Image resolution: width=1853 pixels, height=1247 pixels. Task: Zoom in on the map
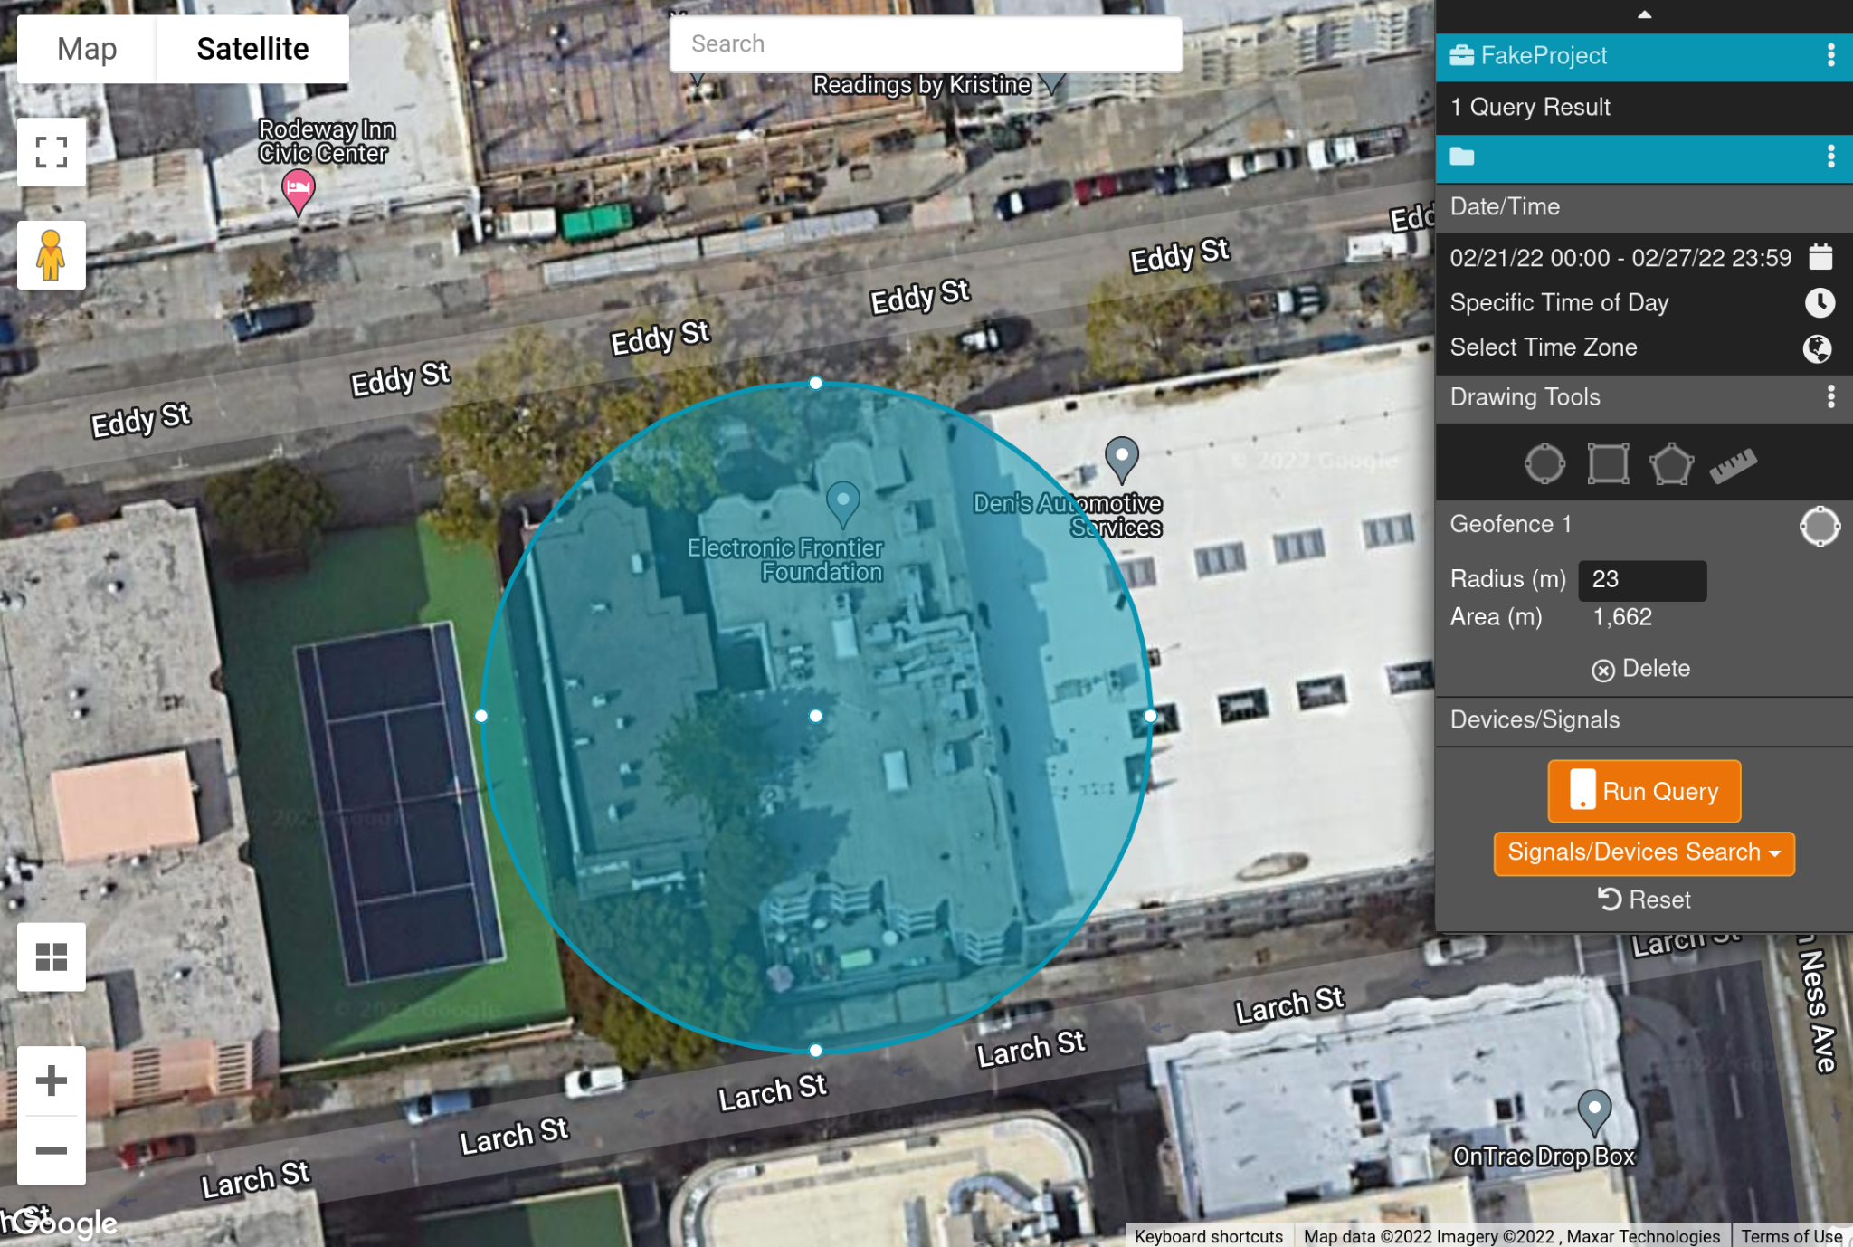[x=52, y=1080]
